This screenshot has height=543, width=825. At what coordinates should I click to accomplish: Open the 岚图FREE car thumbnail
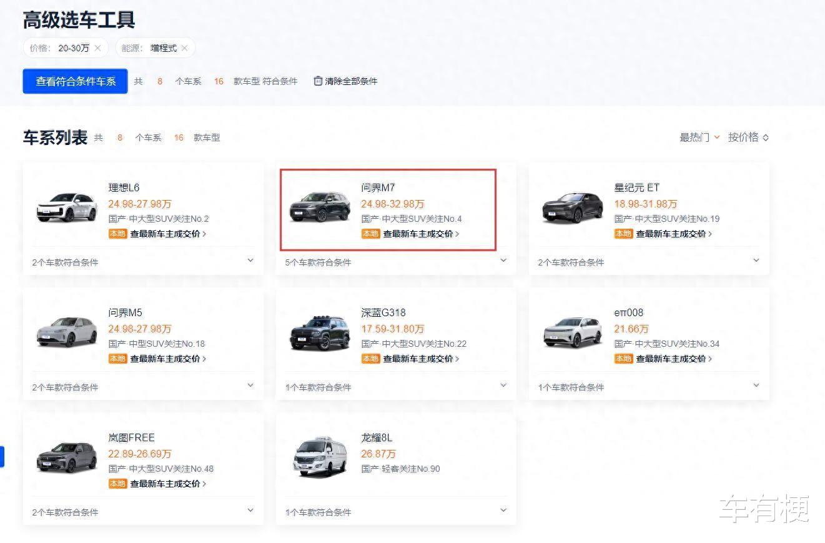click(67, 457)
